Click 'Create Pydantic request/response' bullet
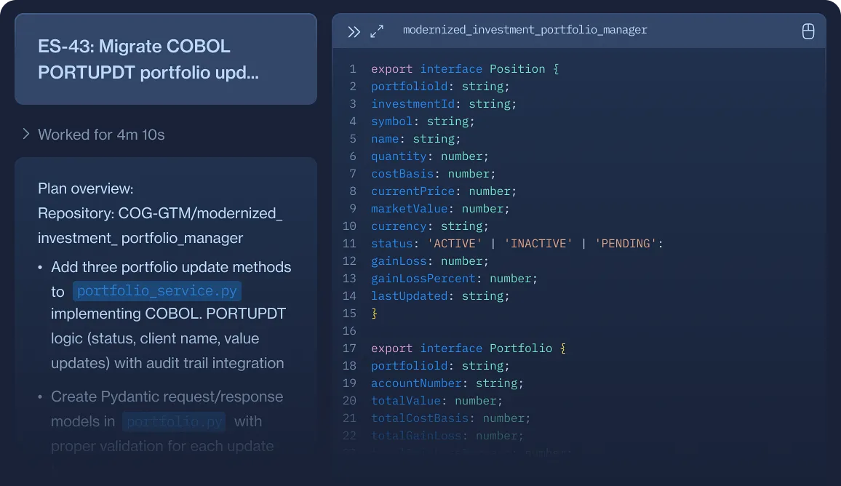Image resolution: width=841 pixels, height=486 pixels. pyautogui.click(x=167, y=397)
